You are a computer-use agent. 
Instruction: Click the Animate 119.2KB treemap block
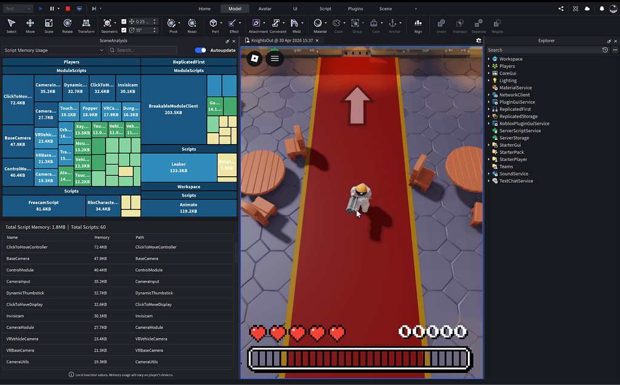click(188, 208)
